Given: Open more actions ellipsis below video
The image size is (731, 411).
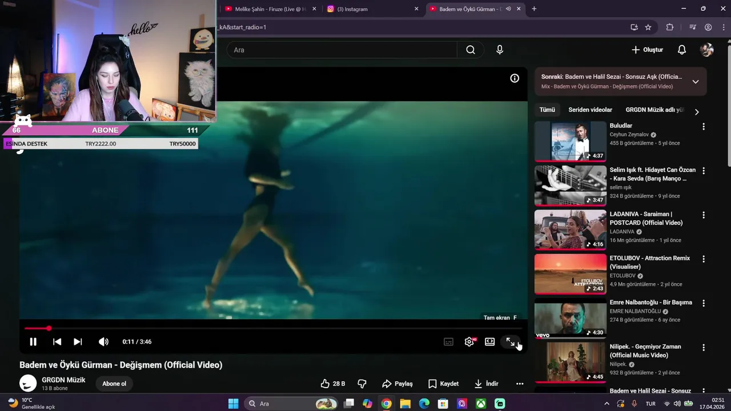Looking at the screenshot, I should click(x=520, y=384).
